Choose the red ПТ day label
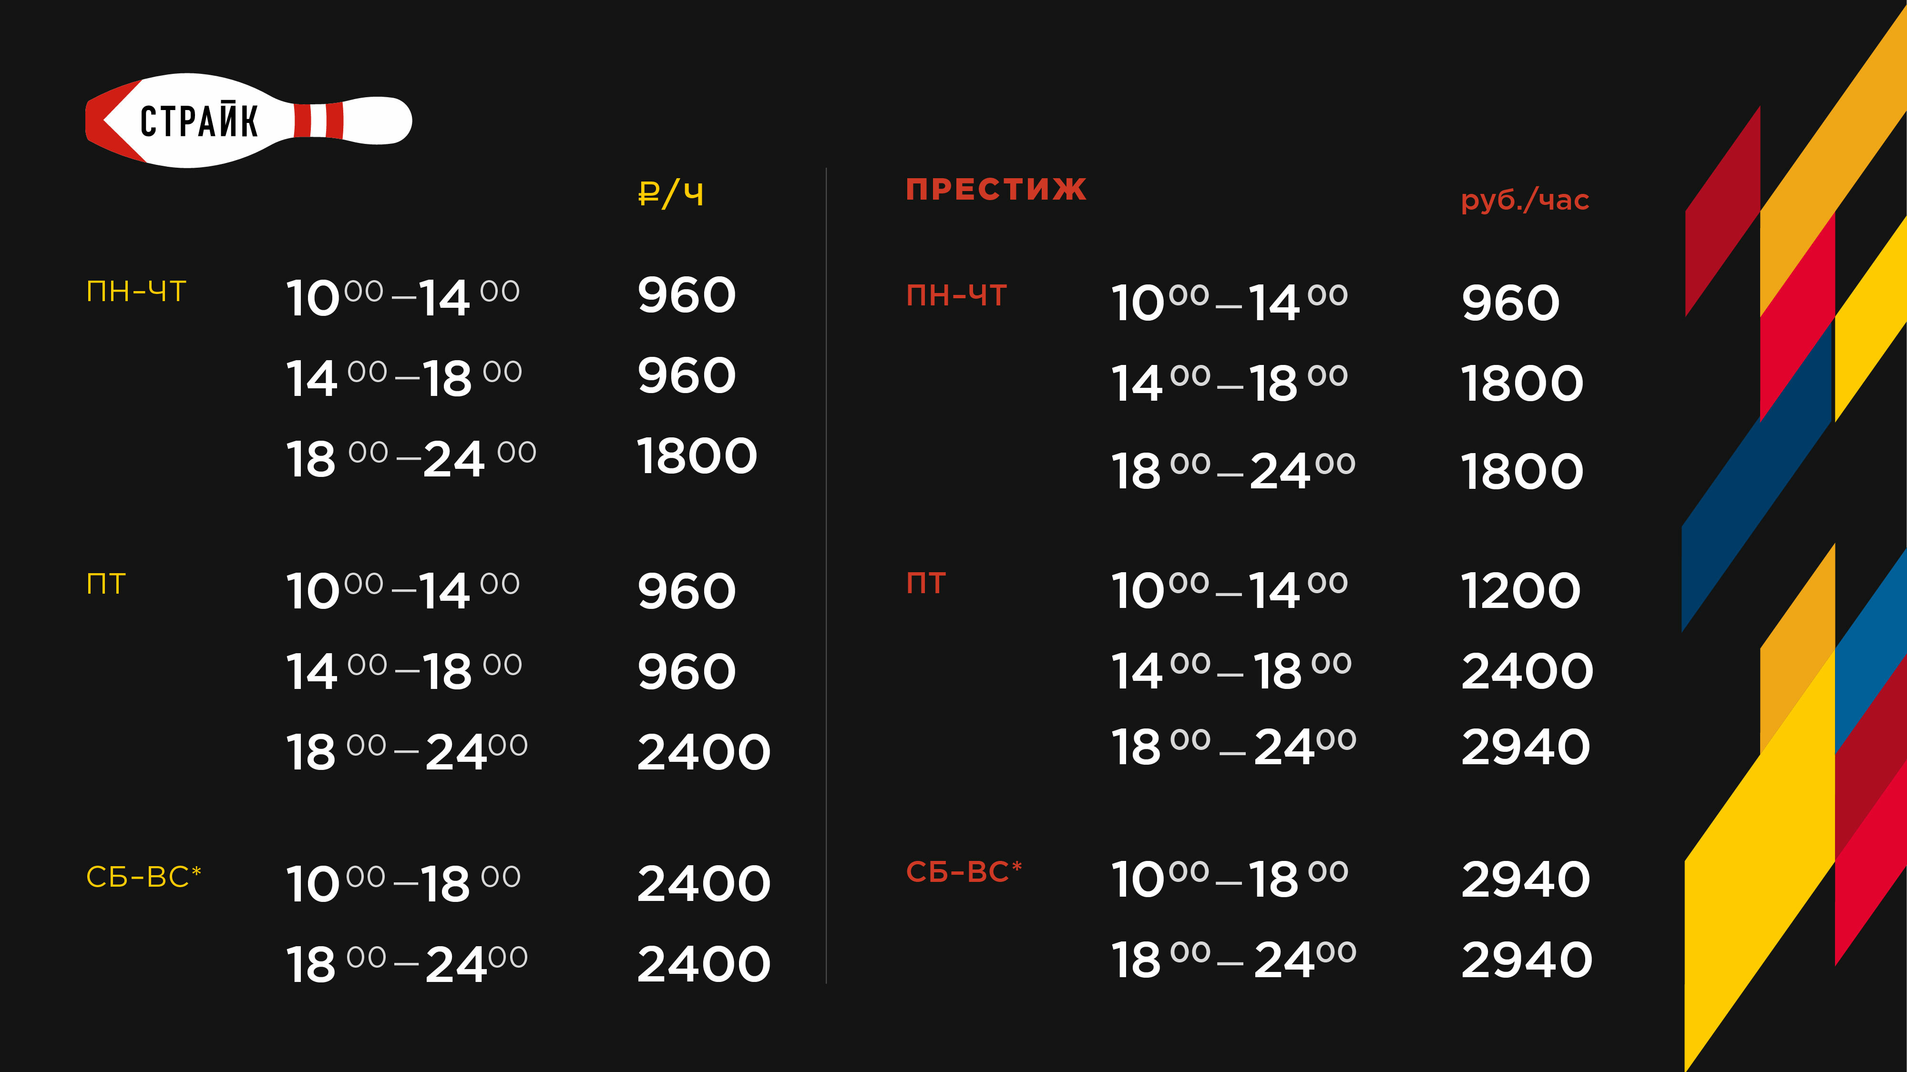1907x1072 pixels. click(x=925, y=584)
